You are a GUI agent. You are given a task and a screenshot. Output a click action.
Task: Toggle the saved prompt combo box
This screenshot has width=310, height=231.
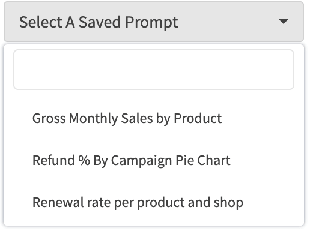pos(154,22)
